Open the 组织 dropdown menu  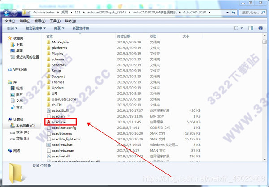tap(12, 28)
